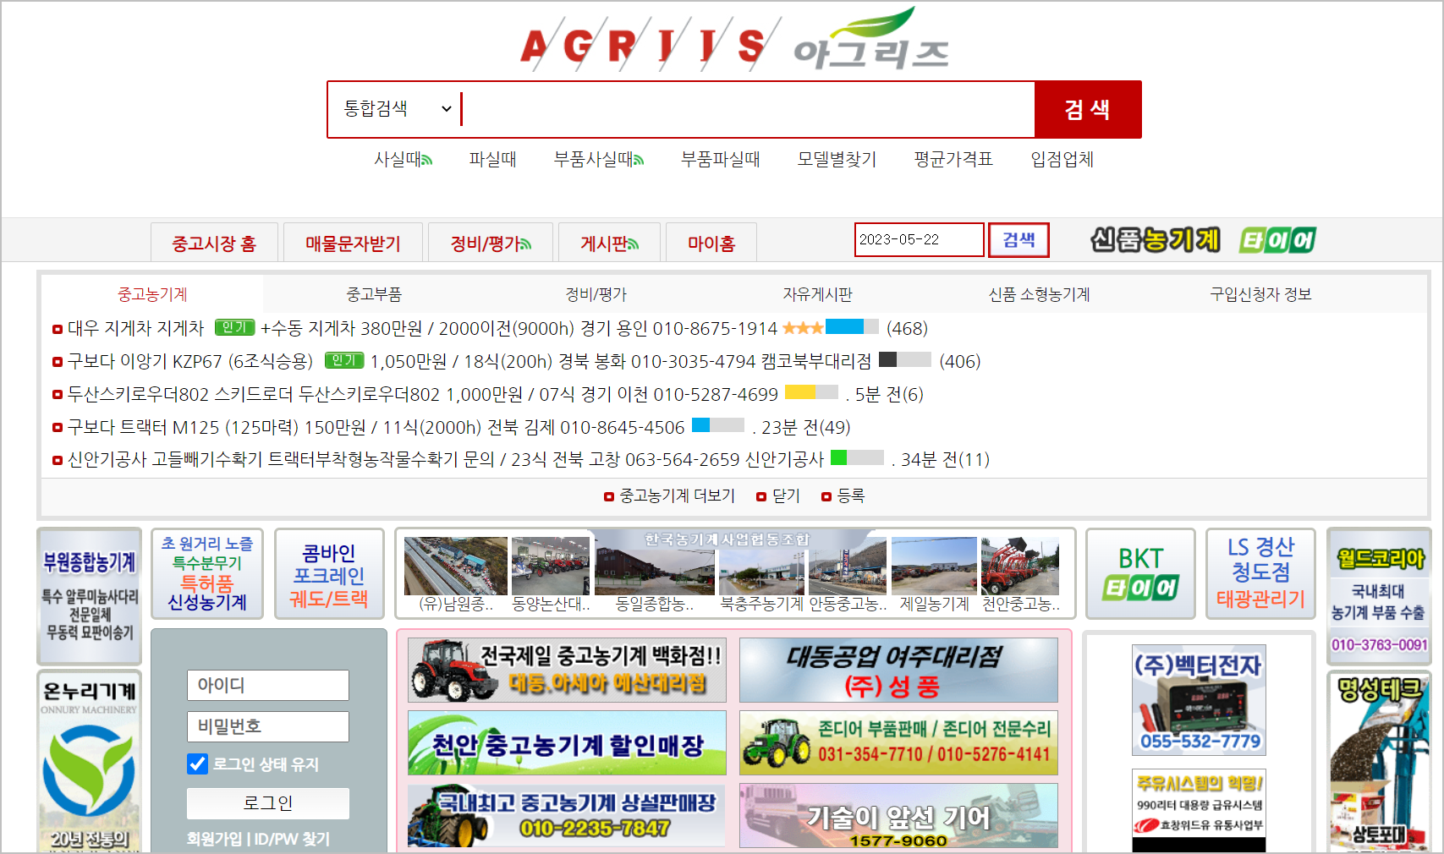Open the LS 경산 청도점 banner
Viewport: 1444px width, 854px height.
[x=1260, y=574]
